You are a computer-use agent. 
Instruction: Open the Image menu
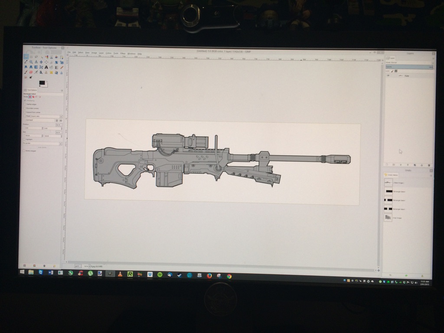coord(94,52)
